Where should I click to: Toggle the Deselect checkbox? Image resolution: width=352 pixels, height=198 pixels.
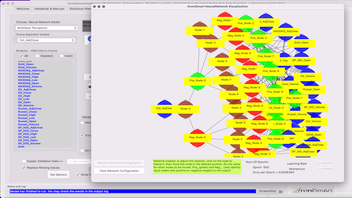tap(37, 56)
